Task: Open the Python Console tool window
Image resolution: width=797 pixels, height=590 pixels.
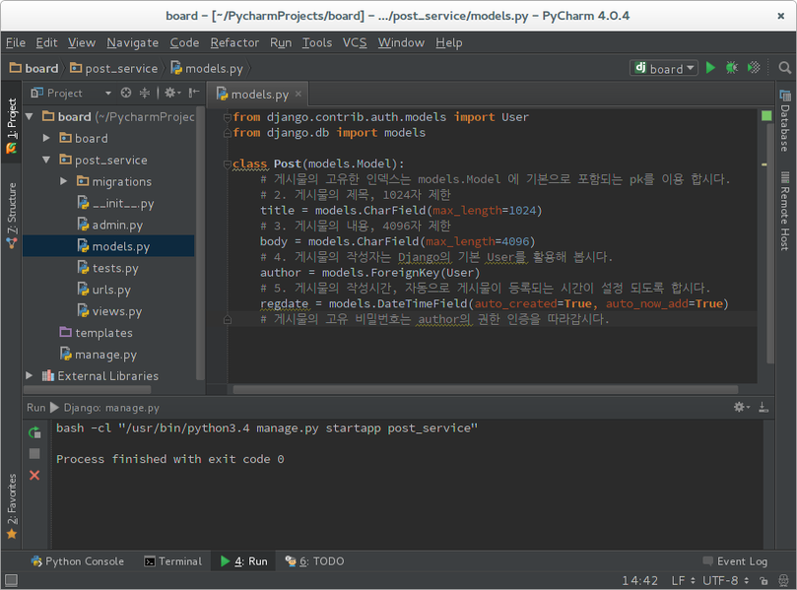Action: point(77,561)
